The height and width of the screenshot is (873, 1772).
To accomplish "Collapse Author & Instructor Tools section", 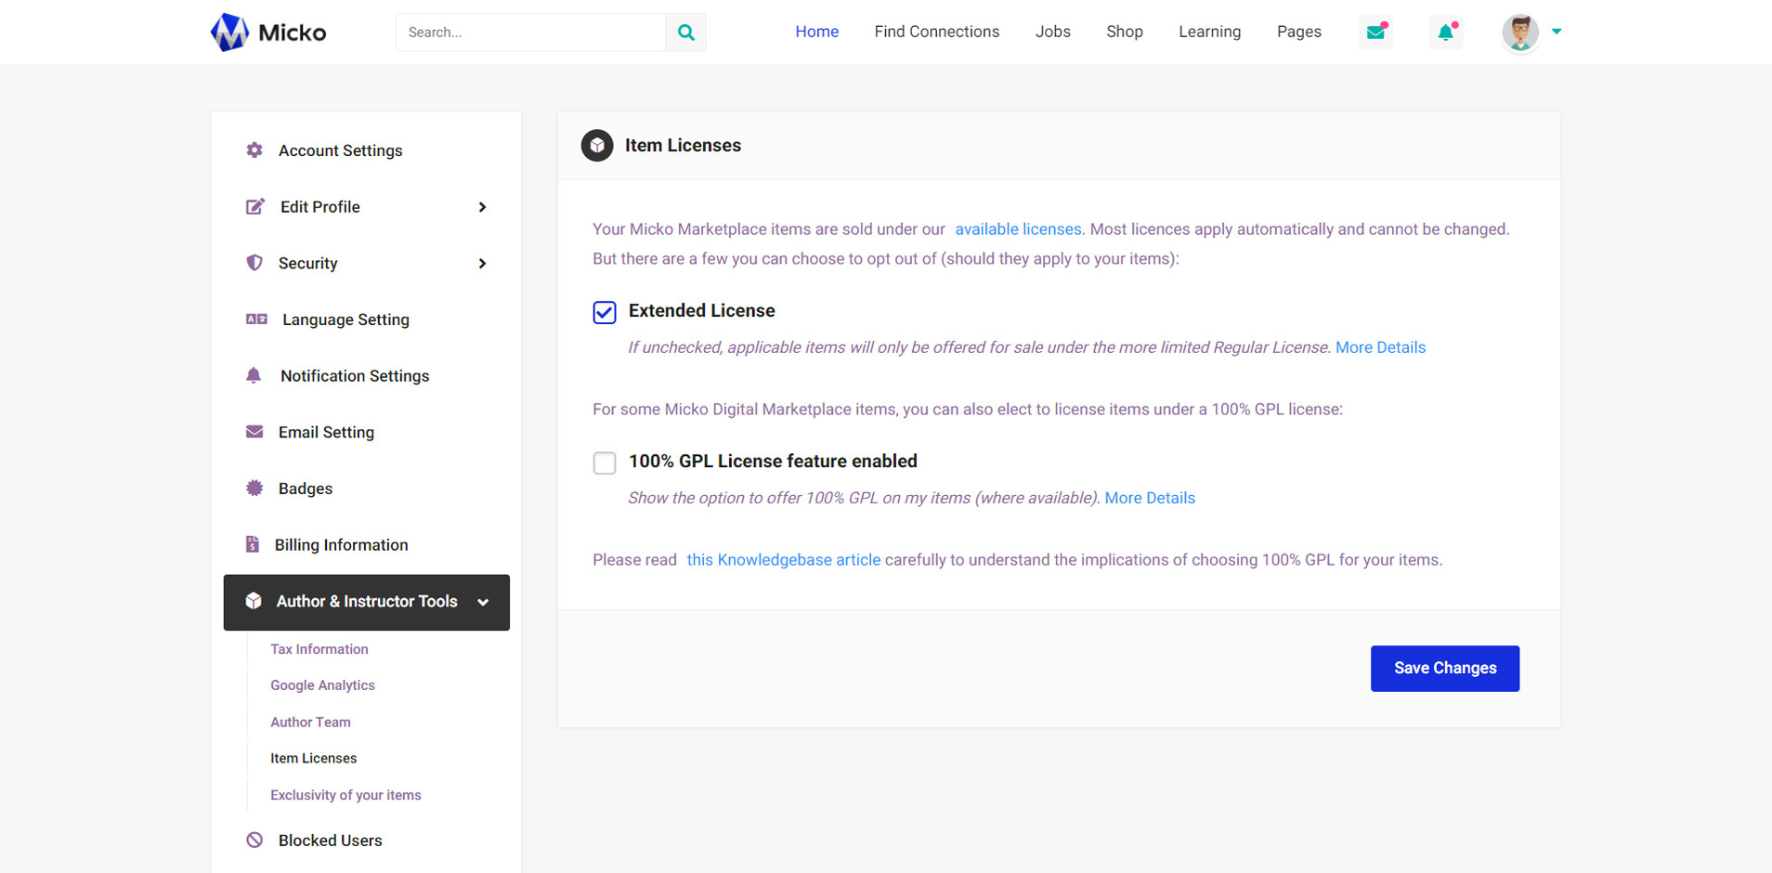I will point(483,603).
